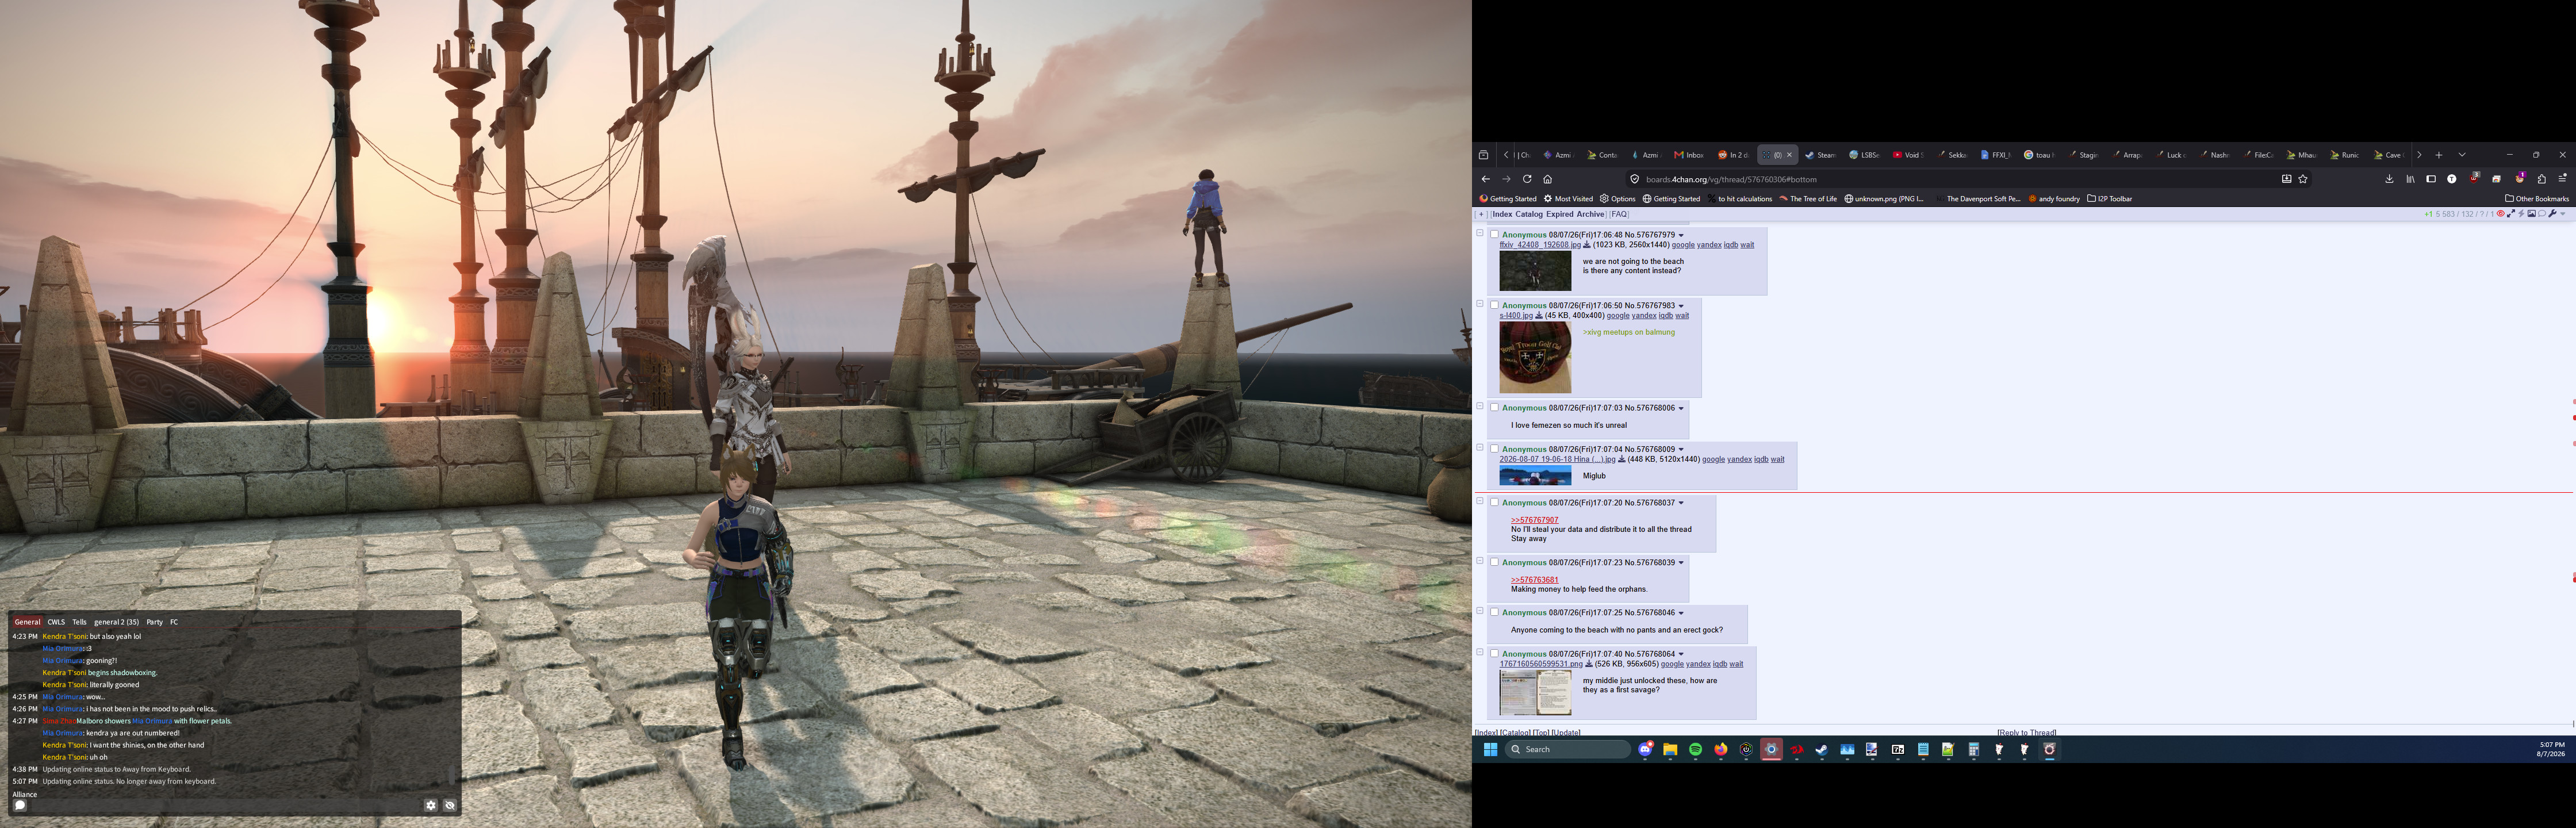Open post menu arrow for No.576768006
This screenshot has width=2576, height=828.
(1681, 408)
